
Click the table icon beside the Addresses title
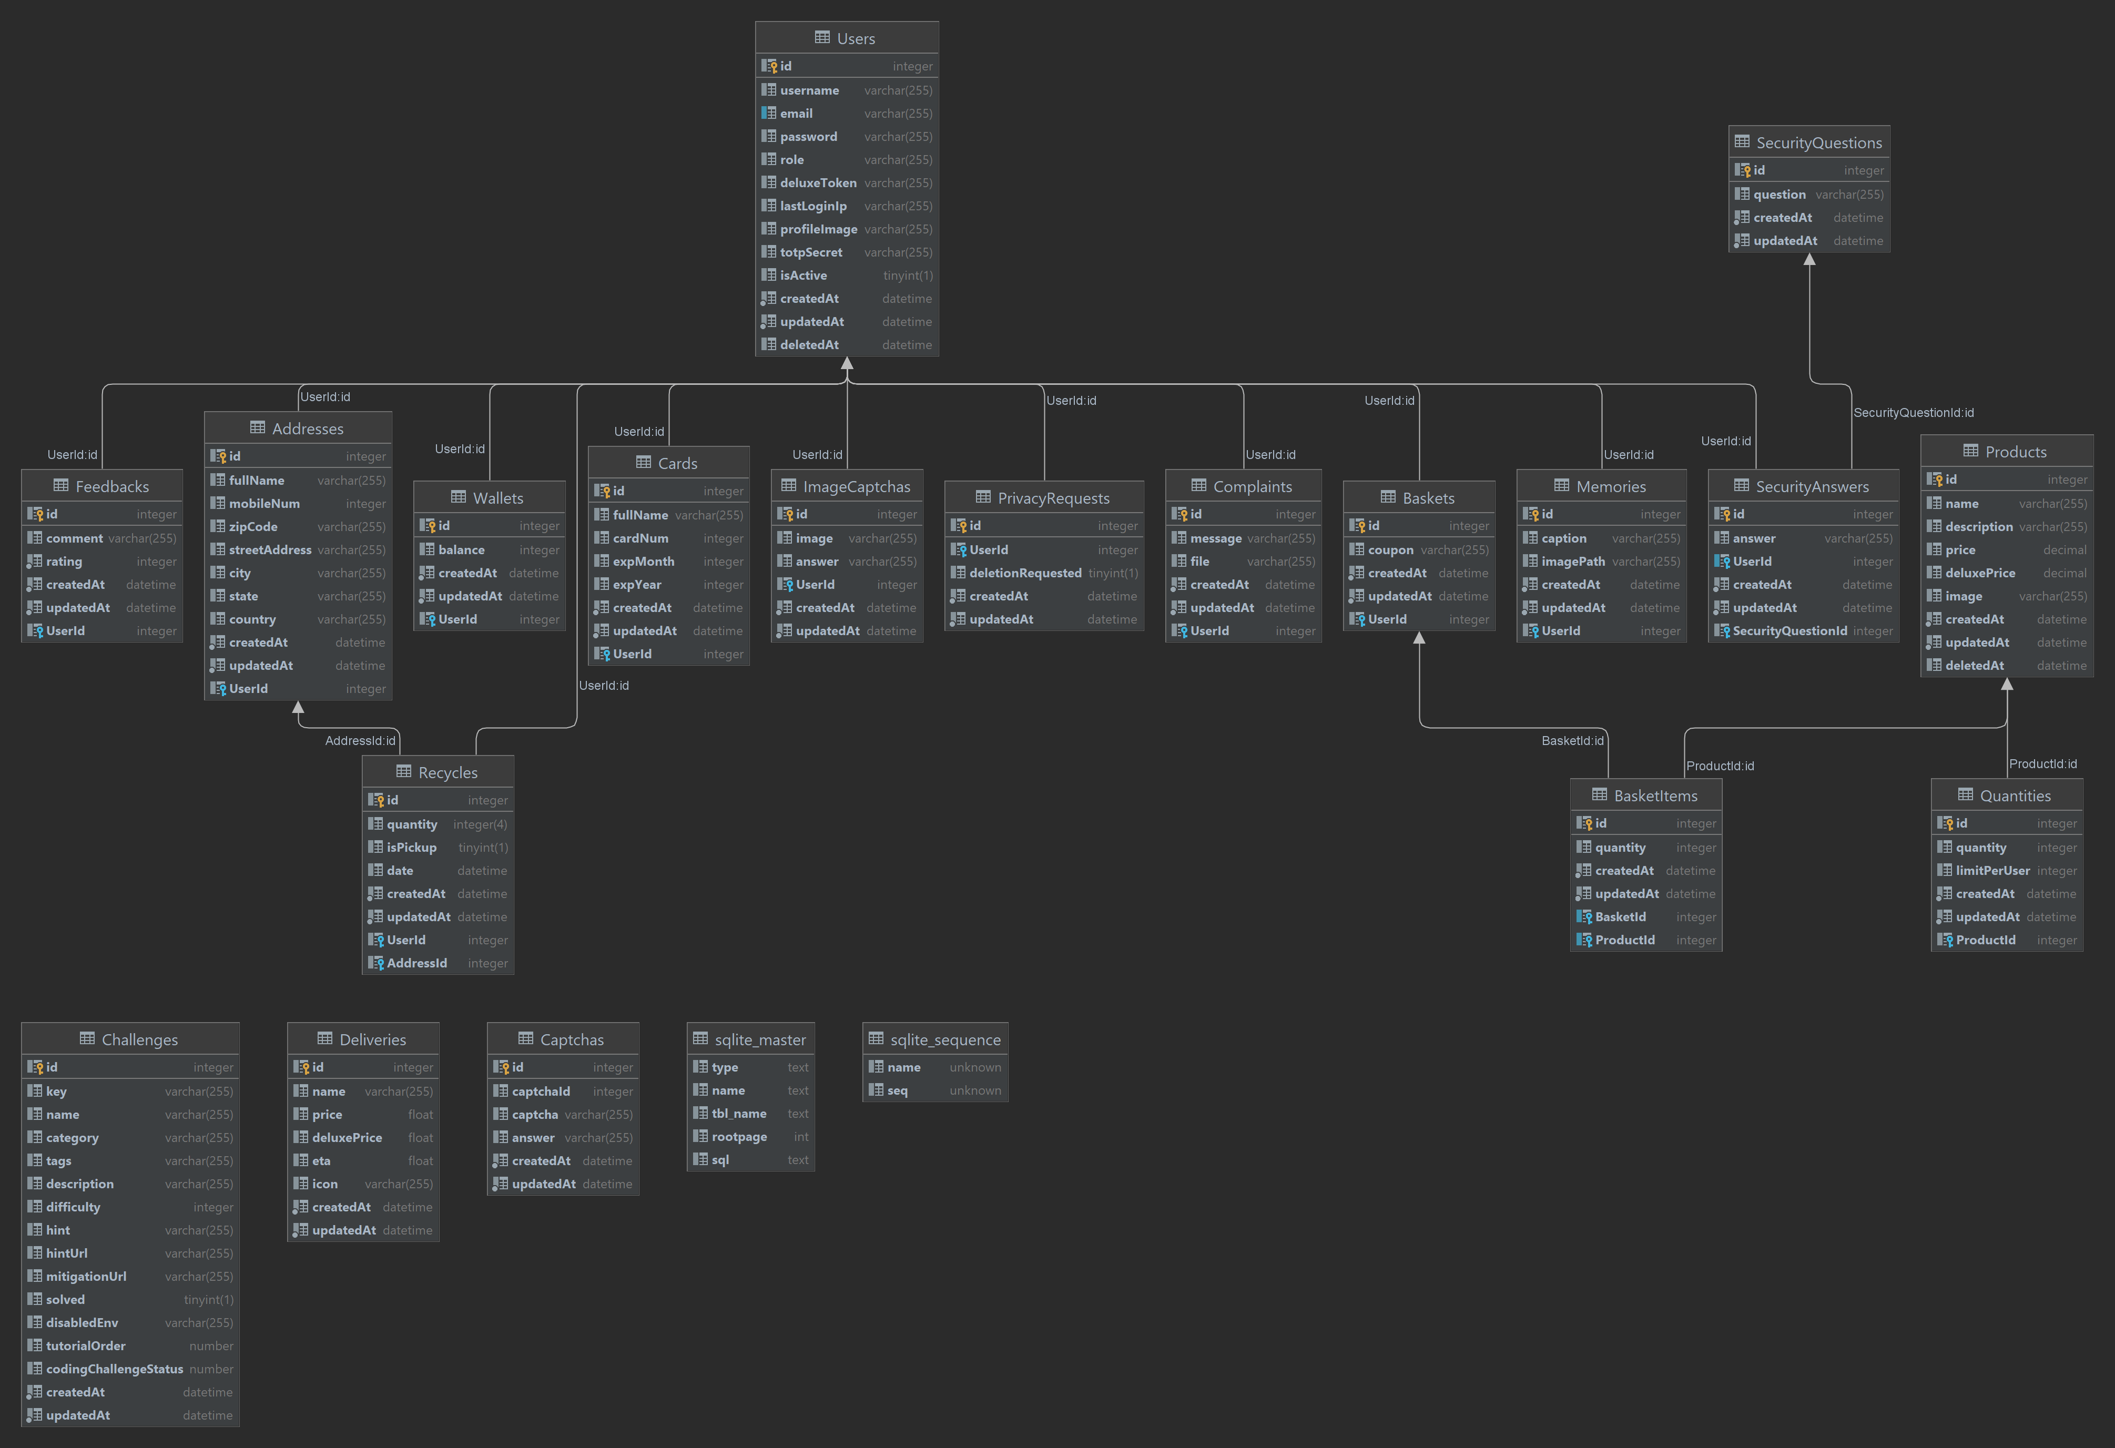pyautogui.click(x=258, y=427)
